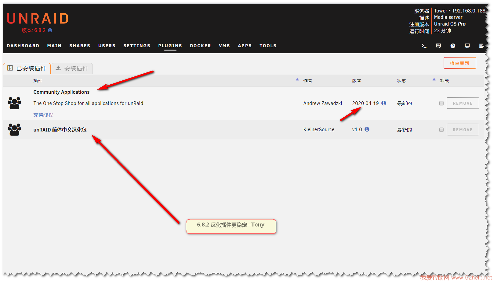Click the UNRAID logo
Viewport: 494px width, 281px height.
(38, 19)
